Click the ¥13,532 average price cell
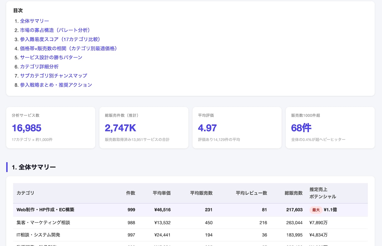382x246 pixels. (163, 223)
